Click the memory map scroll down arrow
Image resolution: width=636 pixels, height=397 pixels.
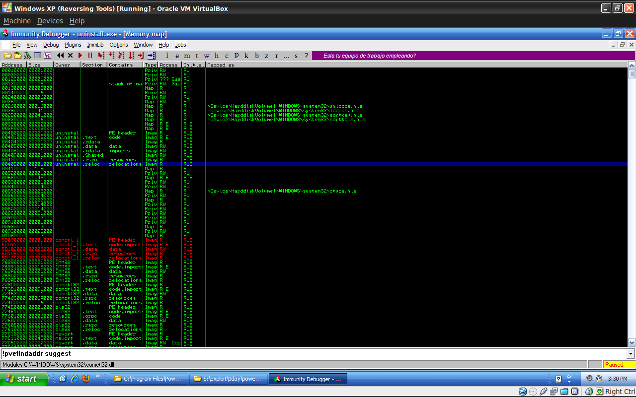[x=632, y=342]
